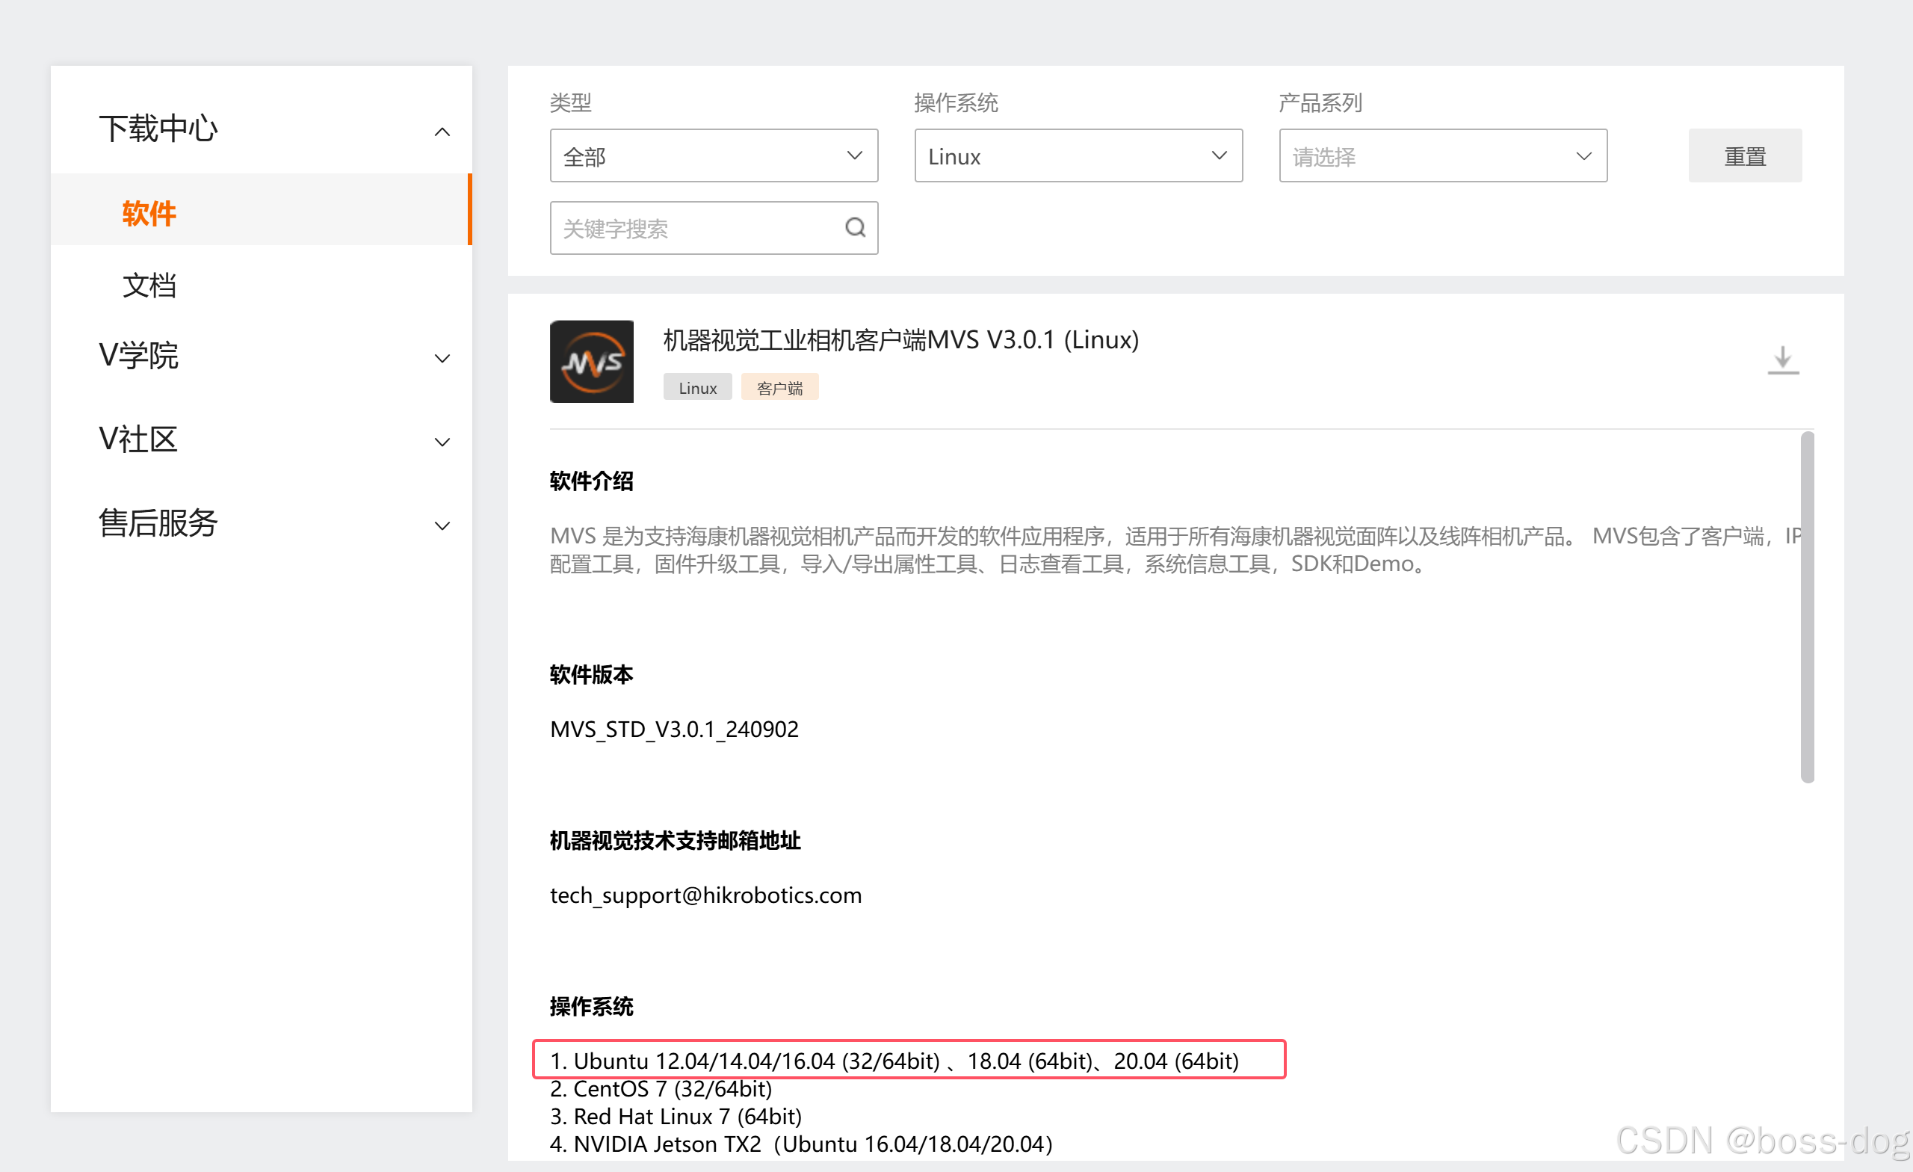Click the magnifier search icon
The width and height of the screenshot is (1913, 1172).
click(855, 227)
